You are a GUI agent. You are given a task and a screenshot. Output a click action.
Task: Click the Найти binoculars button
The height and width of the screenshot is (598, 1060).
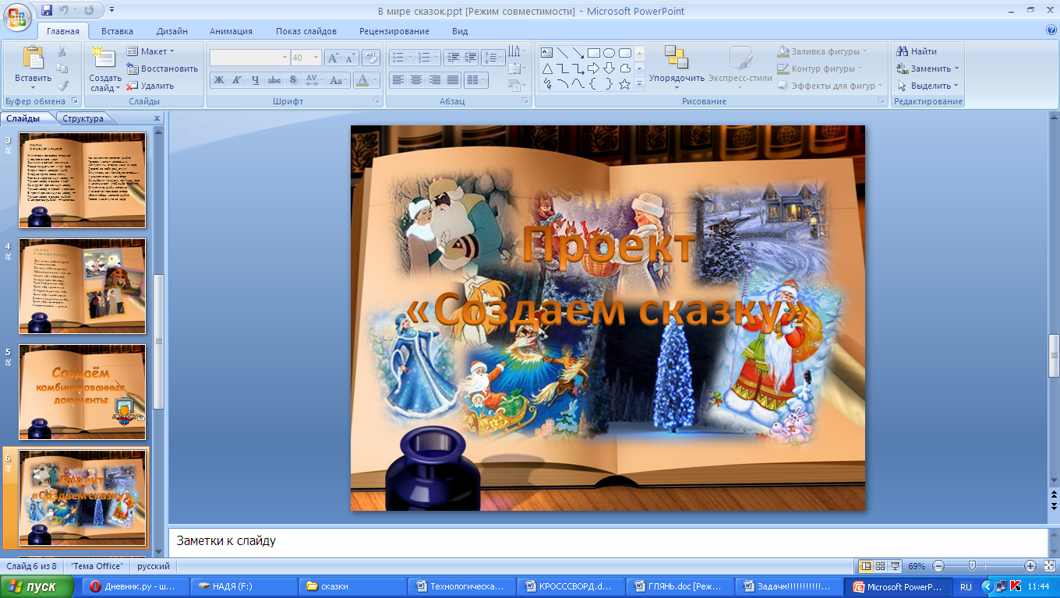[x=917, y=51]
